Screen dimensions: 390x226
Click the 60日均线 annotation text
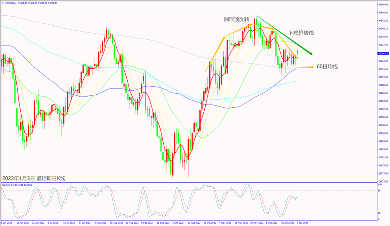coord(327,67)
